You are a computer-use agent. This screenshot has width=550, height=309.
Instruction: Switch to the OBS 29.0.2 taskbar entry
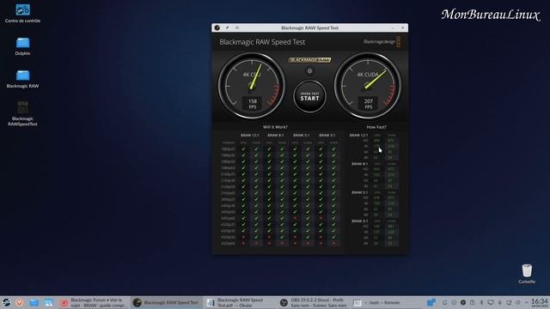pyautogui.click(x=314, y=303)
